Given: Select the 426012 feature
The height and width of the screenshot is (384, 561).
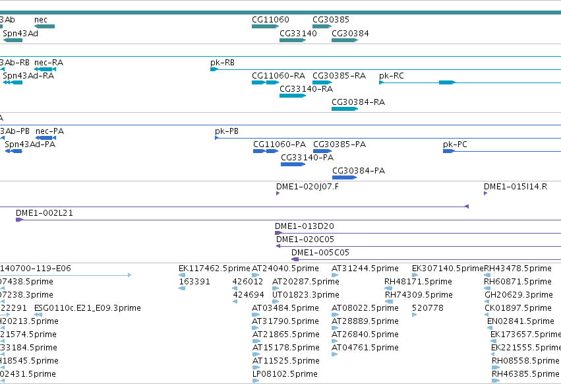Looking at the screenshot, I should [x=235, y=288].
